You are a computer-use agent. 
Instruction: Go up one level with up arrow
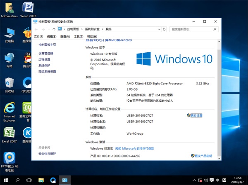(54, 29)
